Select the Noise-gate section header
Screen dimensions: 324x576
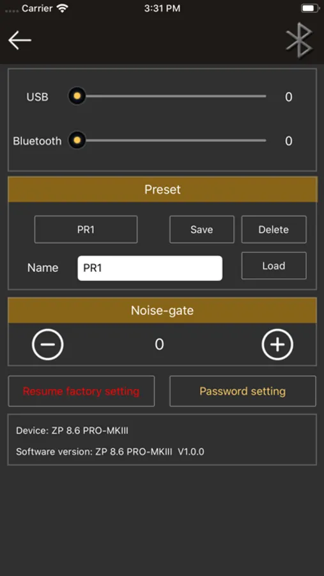(162, 311)
